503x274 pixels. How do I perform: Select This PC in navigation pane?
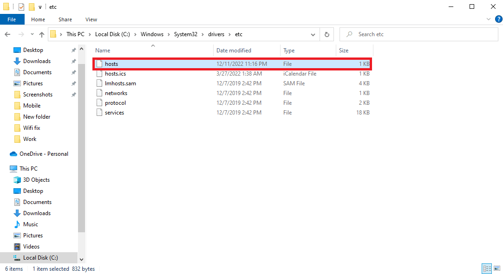[x=28, y=169]
